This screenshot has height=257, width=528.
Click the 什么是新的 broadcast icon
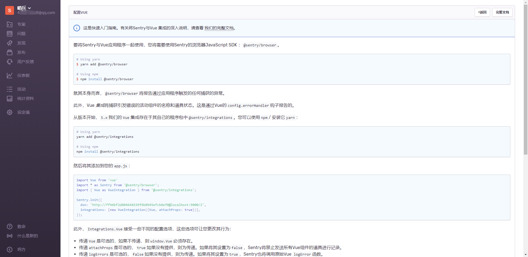pos(10,236)
